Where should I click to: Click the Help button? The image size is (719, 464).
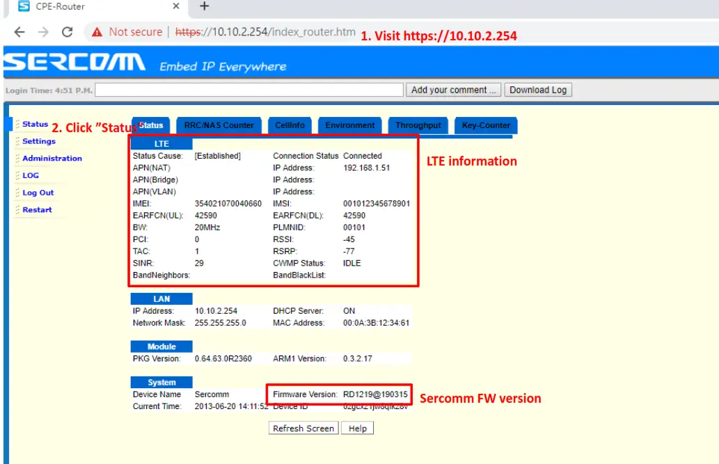357,428
